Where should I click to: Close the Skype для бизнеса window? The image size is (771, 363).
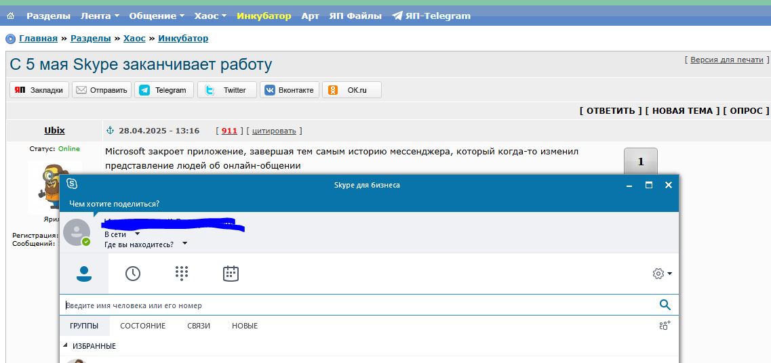pyautogui.click(x=668, y=185)
